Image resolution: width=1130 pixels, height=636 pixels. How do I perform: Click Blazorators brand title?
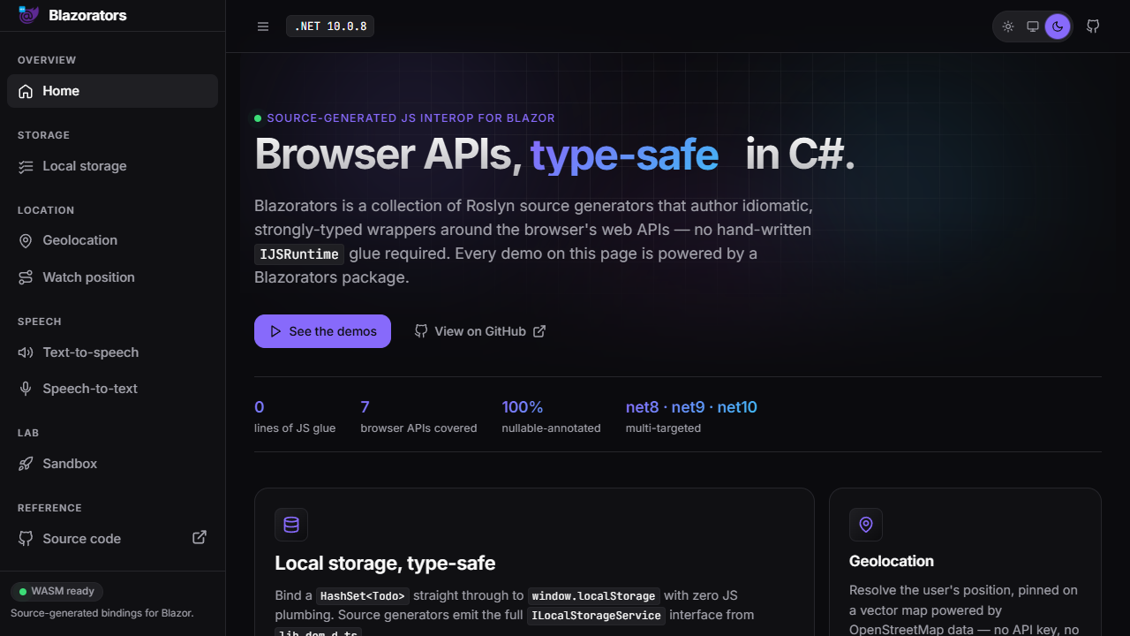(x=87, y=15)
